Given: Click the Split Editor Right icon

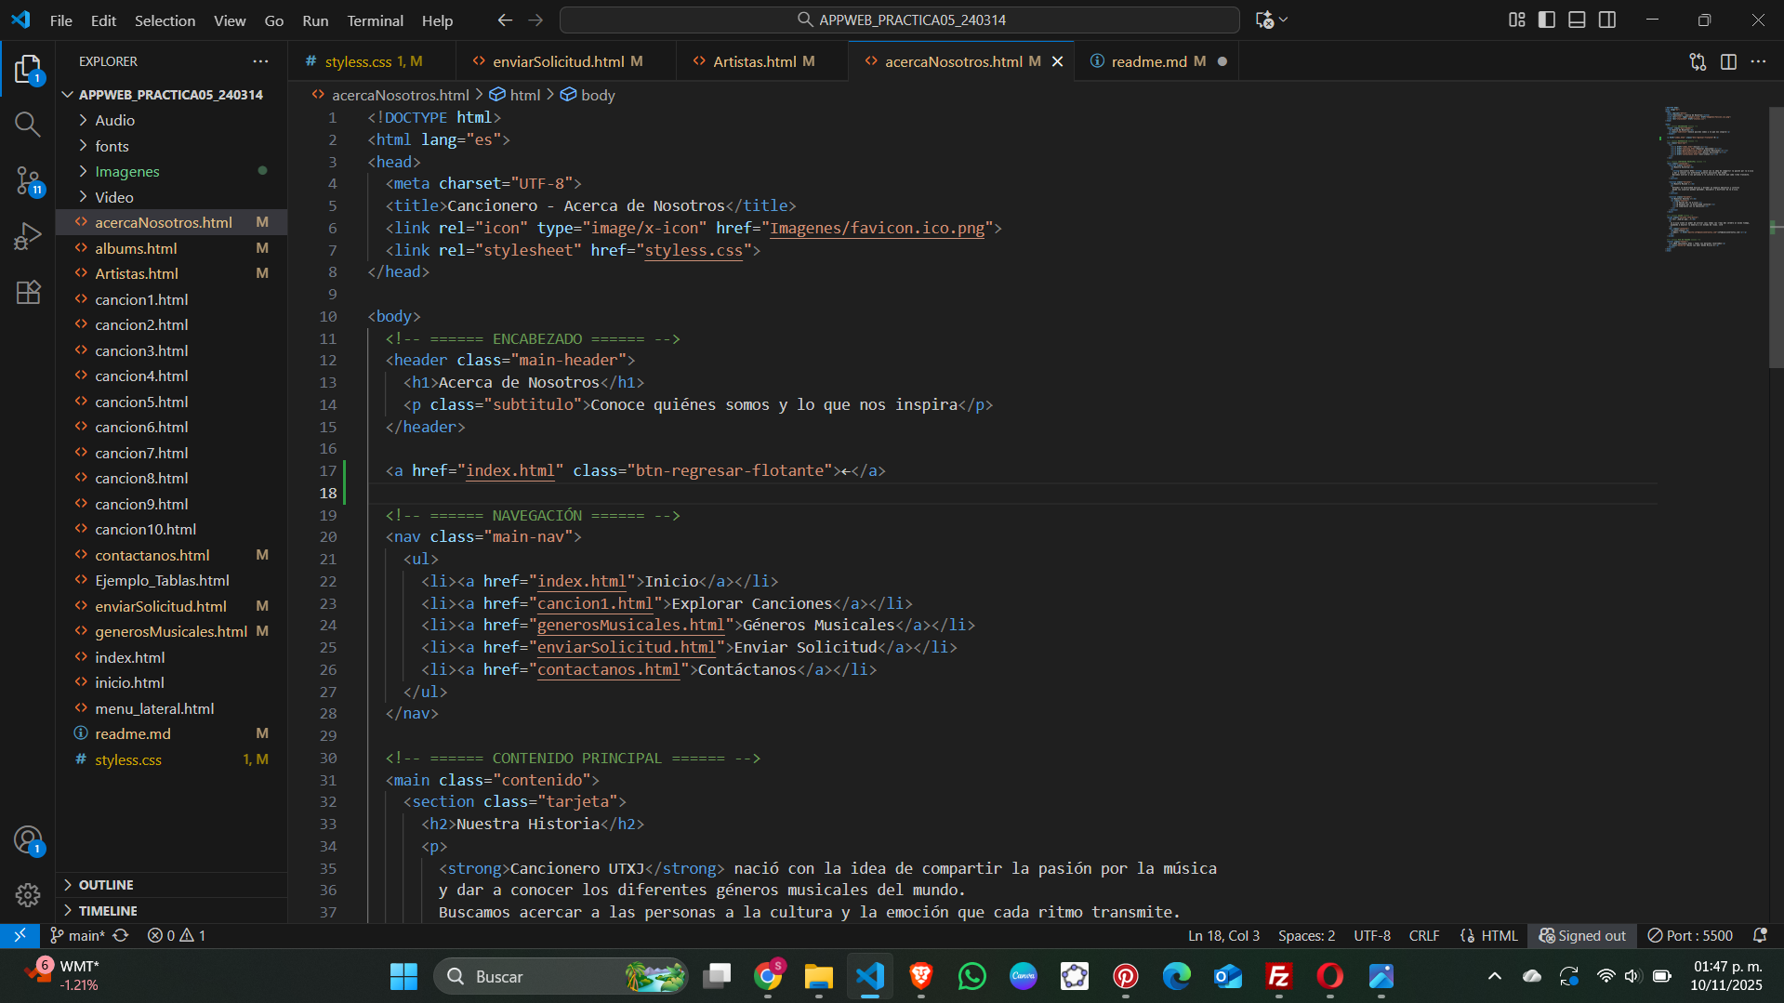Looking at the screenshot, I should pyautogui.click(x=1728, y=61).
